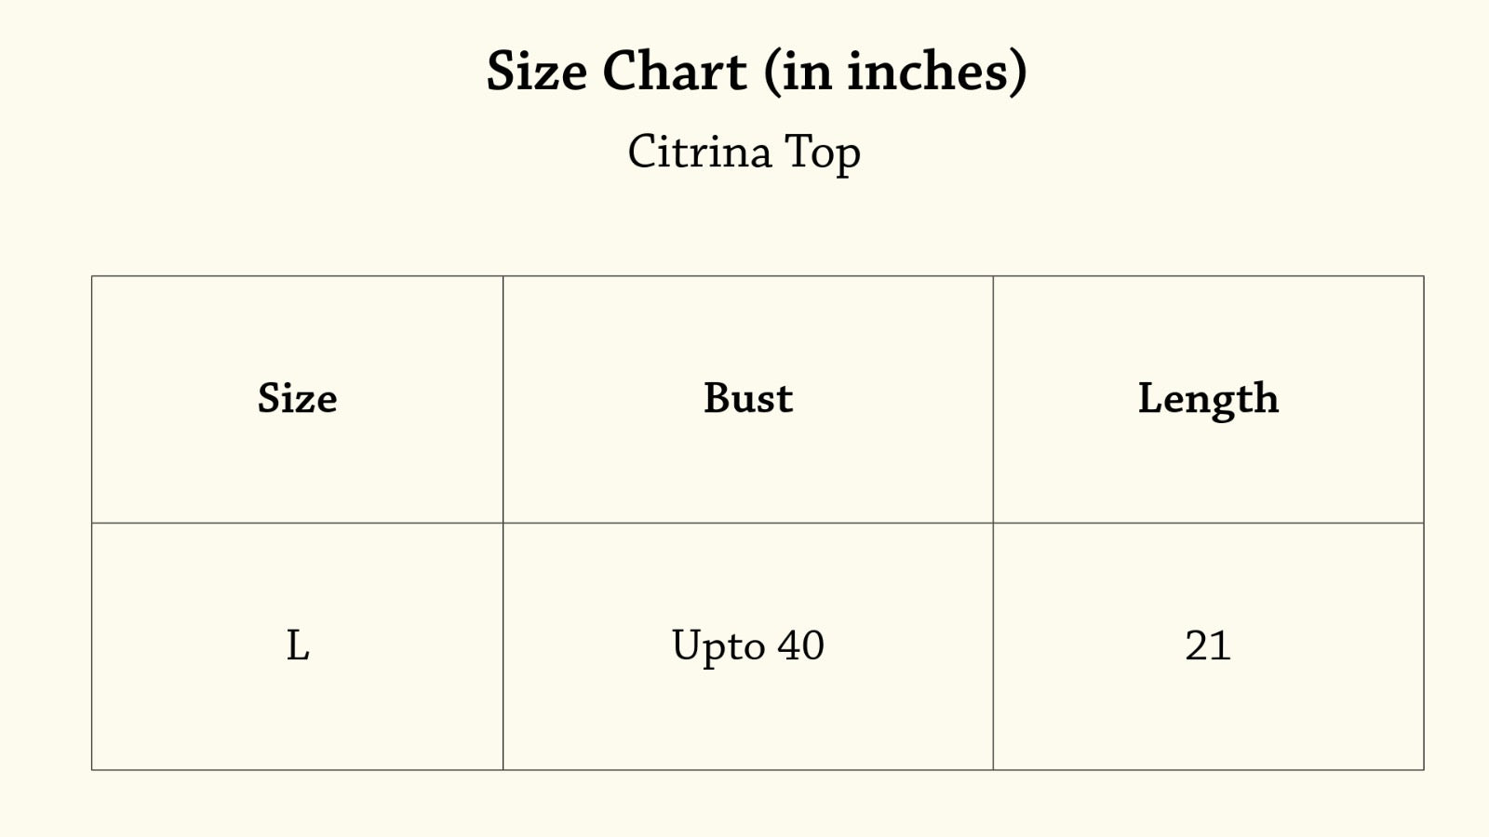Click the "Size" column header cell
The height and width of the screenshot is (837, 1489).
(x=297, y=399)
